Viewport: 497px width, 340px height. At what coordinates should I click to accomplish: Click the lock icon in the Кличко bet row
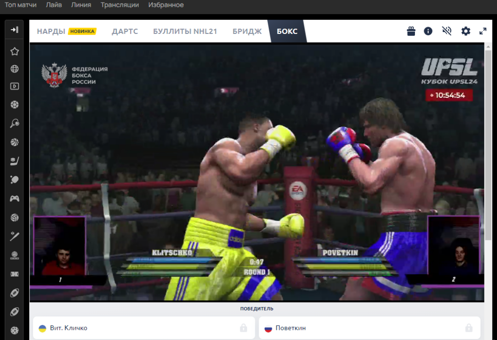pos(244,328)
